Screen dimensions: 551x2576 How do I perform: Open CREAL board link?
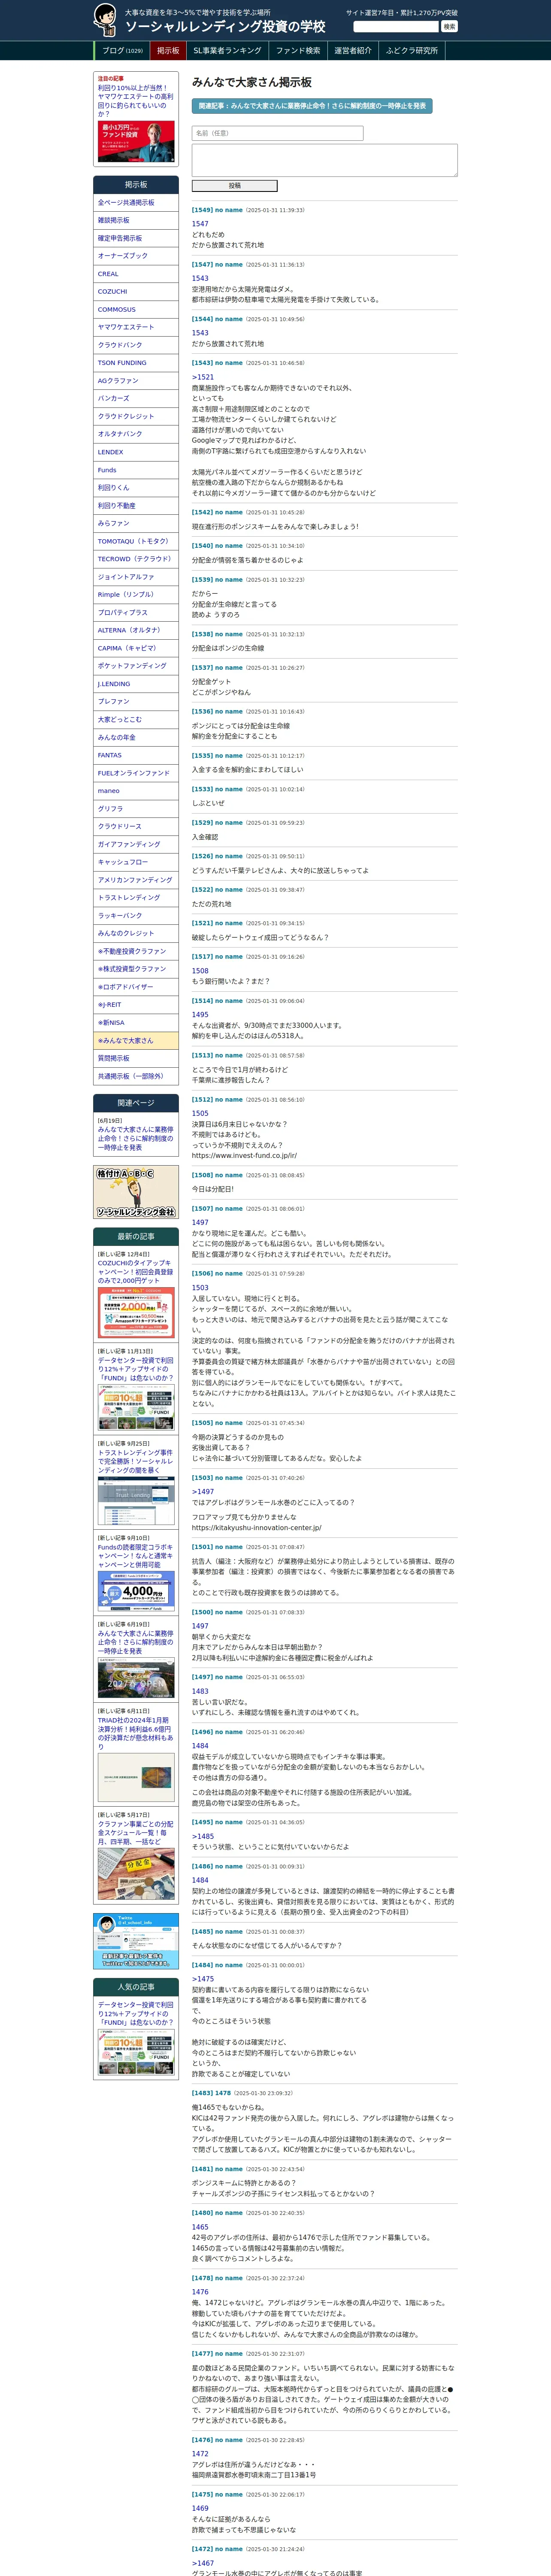pyautogui.click(x=136, y=274)
